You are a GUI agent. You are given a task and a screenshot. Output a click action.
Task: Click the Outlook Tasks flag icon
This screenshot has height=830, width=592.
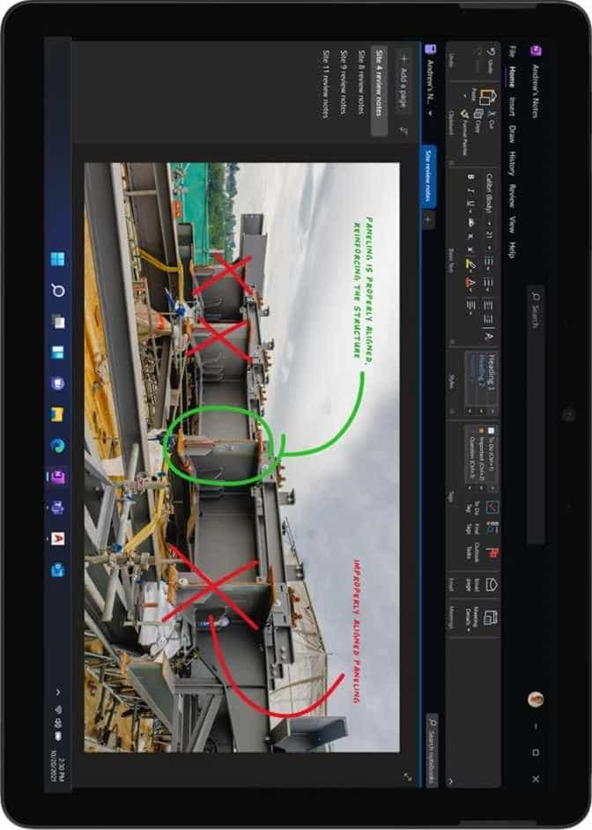[493, 552]
